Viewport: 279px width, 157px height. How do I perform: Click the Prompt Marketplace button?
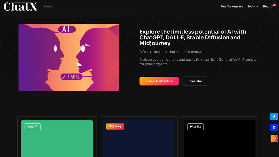pyautogui.click(x=159, y=81)
